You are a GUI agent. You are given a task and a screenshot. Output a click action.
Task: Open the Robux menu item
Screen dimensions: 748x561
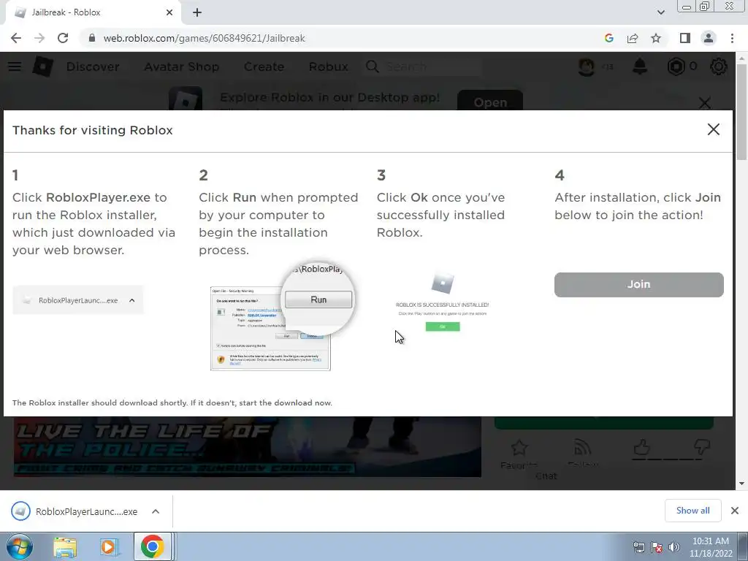(x=328, y=66)
